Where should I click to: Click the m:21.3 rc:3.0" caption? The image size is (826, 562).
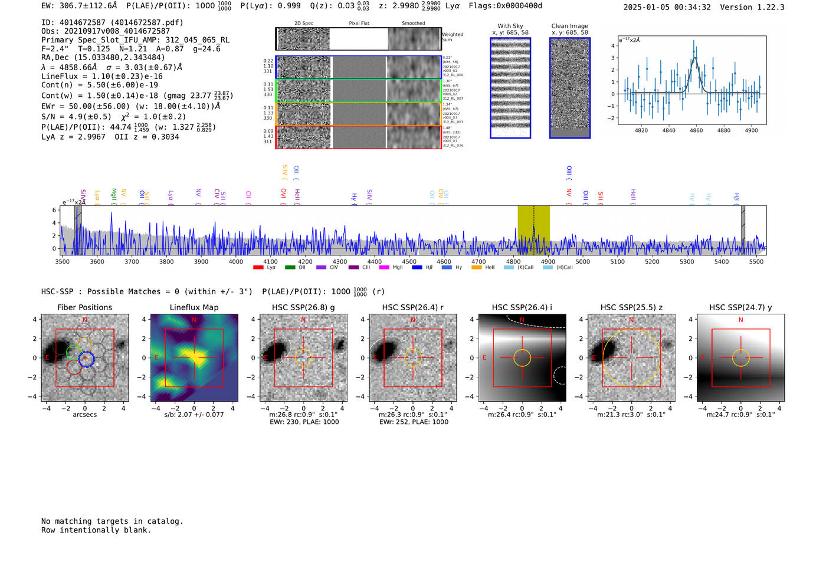(631, 415)
